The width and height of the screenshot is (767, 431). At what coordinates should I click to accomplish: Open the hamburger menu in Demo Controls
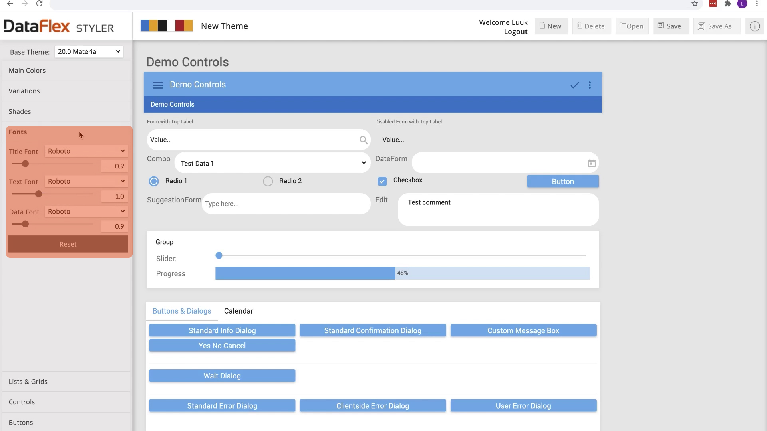157,85
